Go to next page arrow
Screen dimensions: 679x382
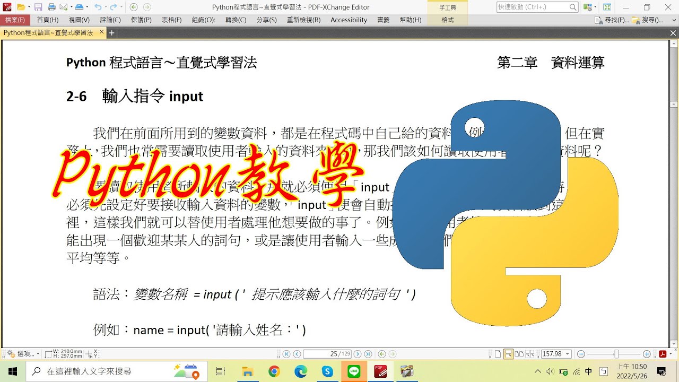tap(358, 354)
